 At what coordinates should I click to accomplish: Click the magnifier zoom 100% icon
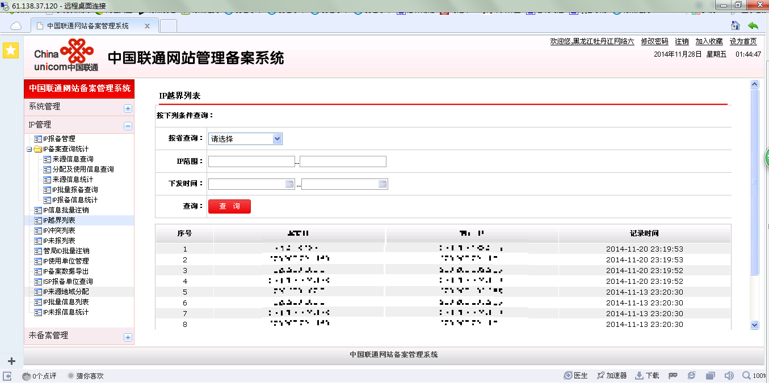point(755,376)
